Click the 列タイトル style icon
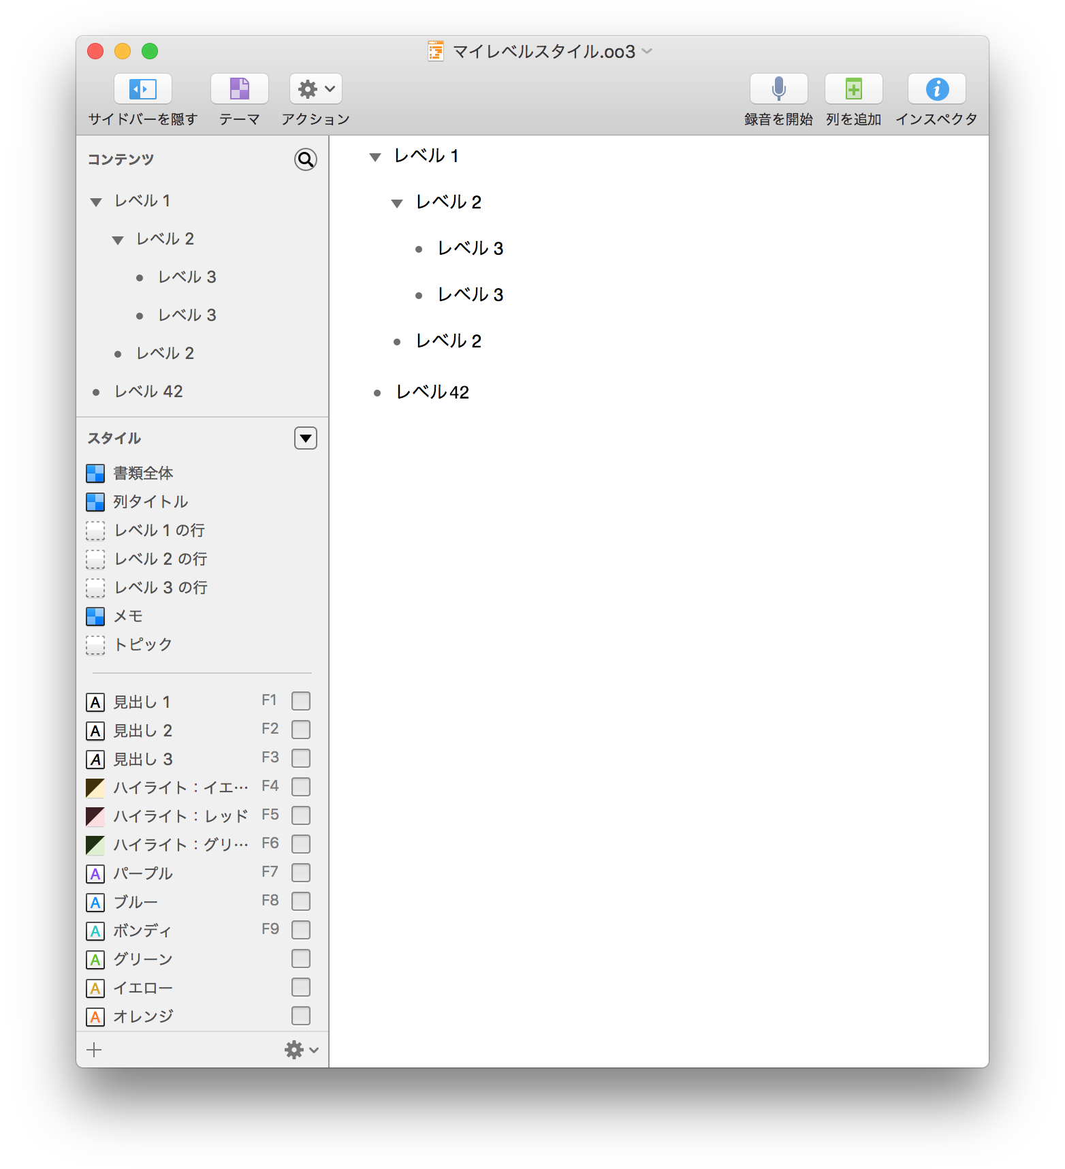The width and height of the screenshot is (1065, 1169). pos(95,502)
